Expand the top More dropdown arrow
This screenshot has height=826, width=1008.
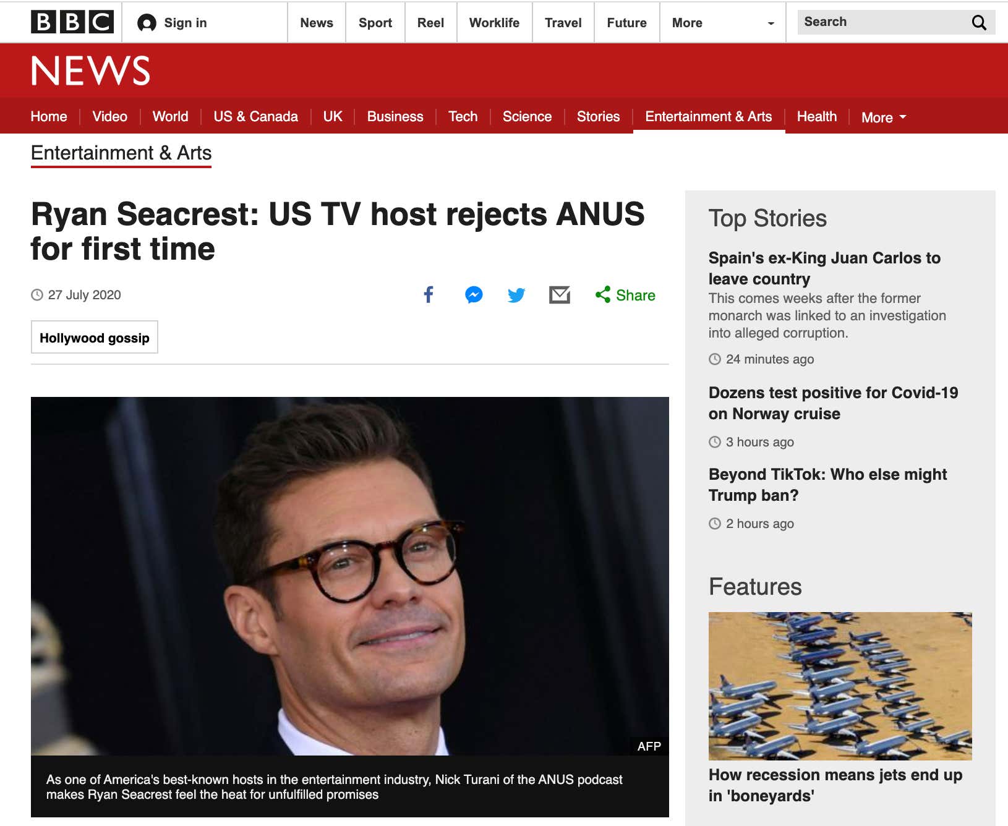[x=771, y=23]
